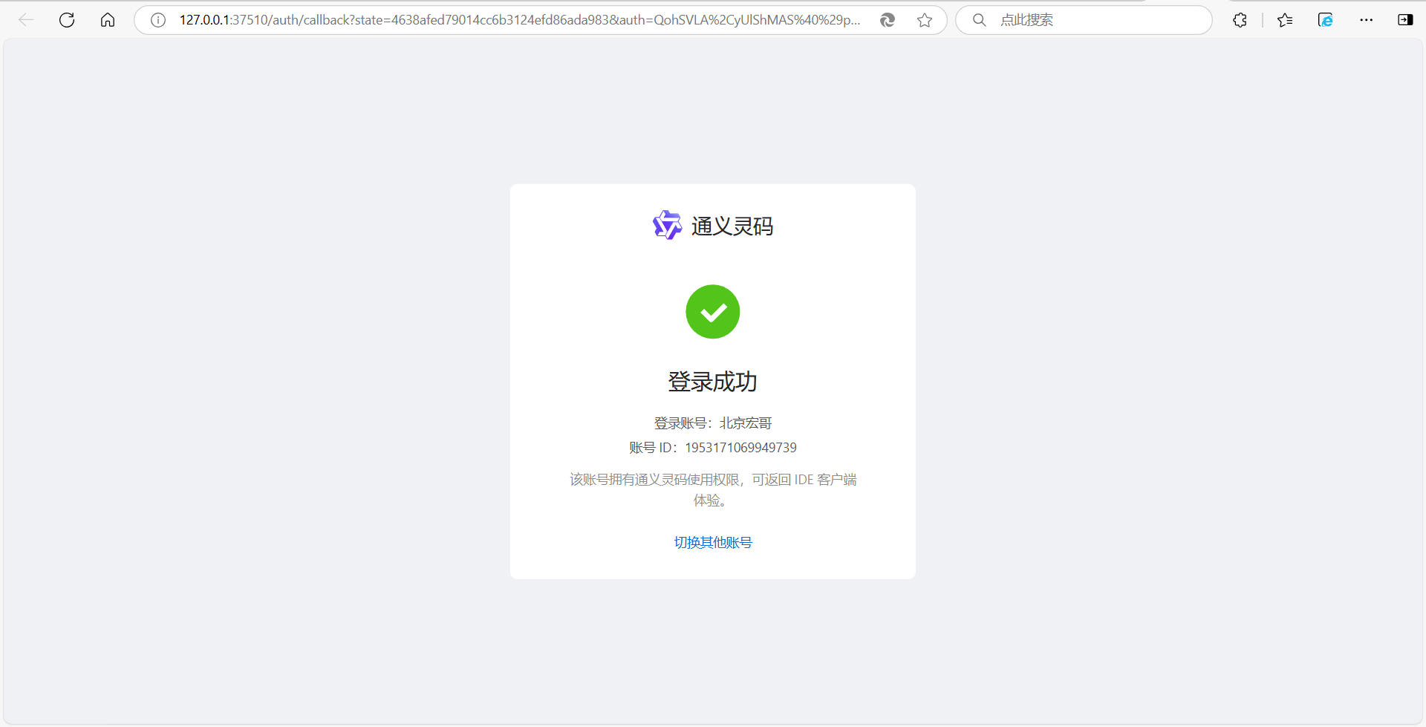Screen dimensions: 1426x727
Task: Toggle the browser sidebar panel
Action: point(1405,20)
